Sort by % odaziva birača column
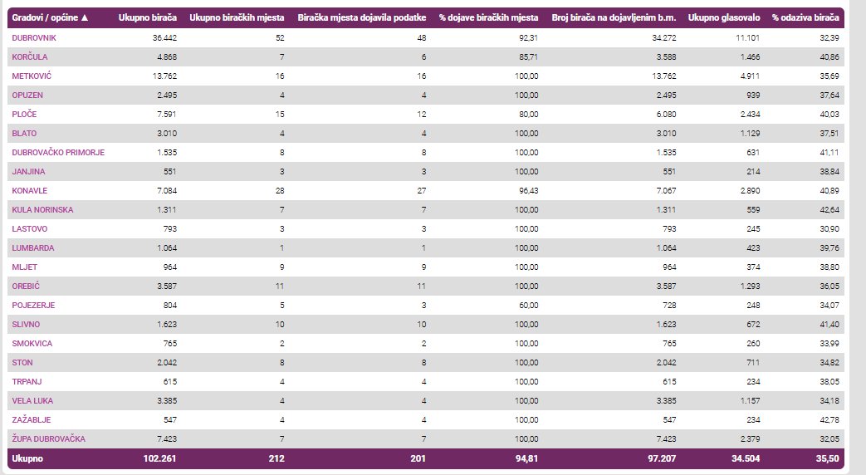 [x=805, y=17]
